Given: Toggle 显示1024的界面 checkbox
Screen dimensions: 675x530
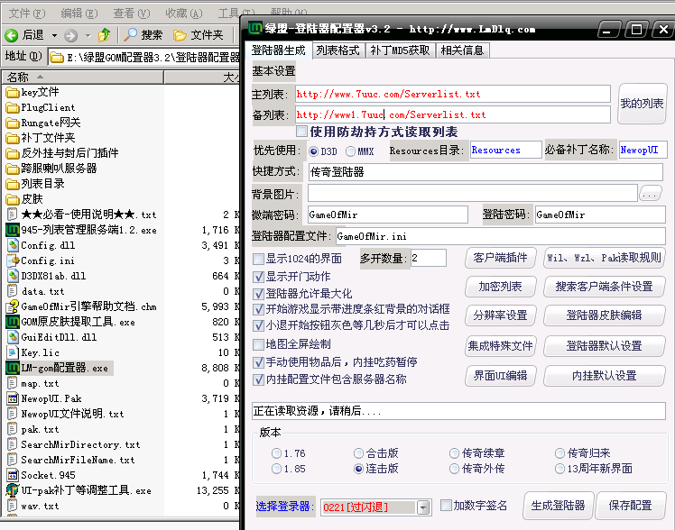Looking at the screenshot, I should point(258,259).
